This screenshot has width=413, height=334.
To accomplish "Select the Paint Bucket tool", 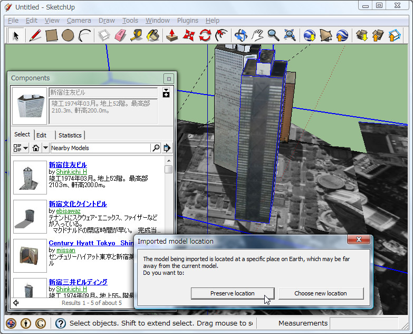I will tap(153, 35).
